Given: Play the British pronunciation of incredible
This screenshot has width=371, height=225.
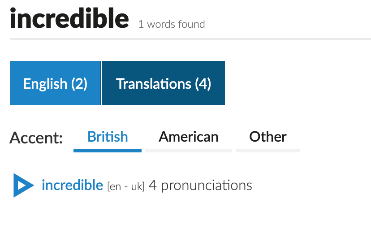Looking at the screenshot, I should pyautogui.click(x=23, y=185).
